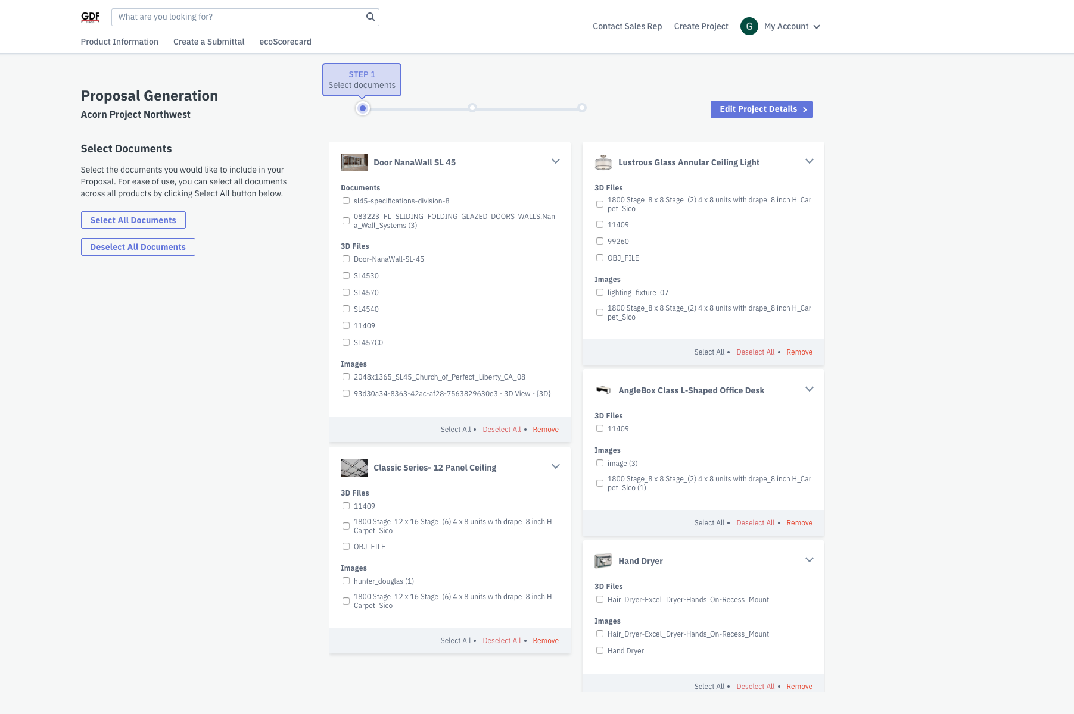Open the My Account dropdown arrow
This screenshot has height=714, width=1074.
tap(817, 26)
